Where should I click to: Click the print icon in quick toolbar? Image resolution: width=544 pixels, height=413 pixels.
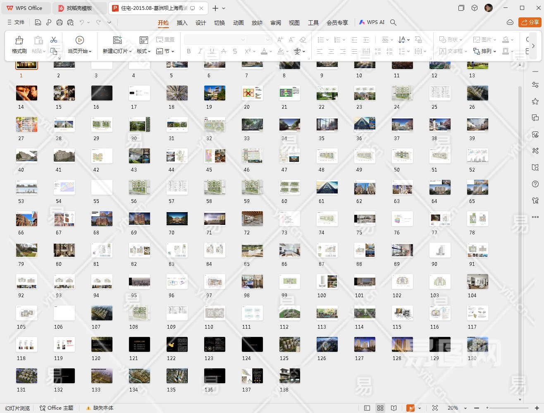[x=60, y=22]
